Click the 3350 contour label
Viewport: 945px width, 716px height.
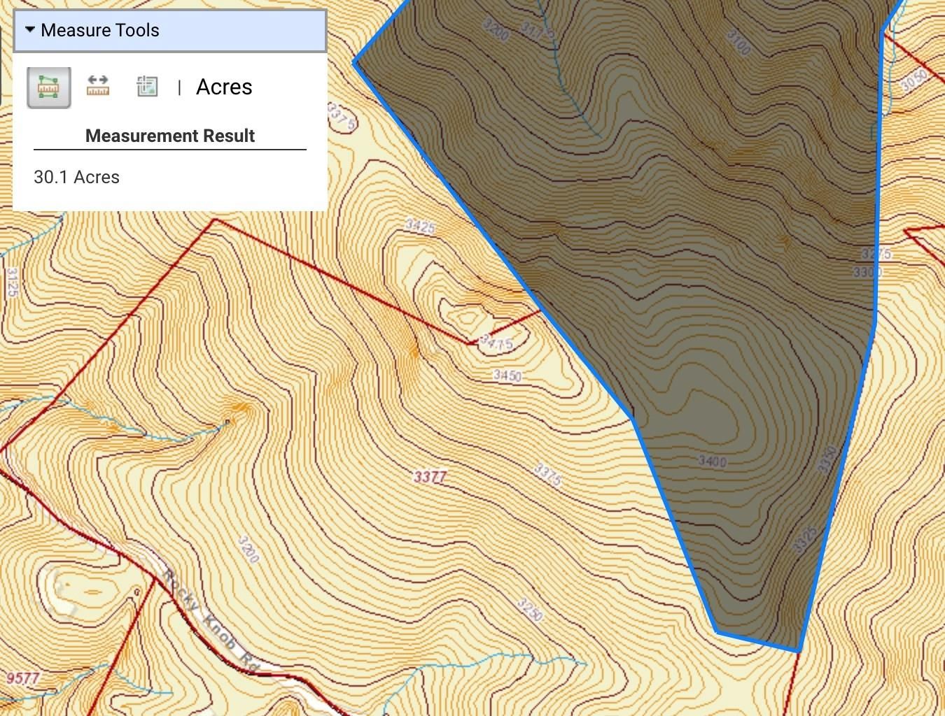pos(827,459)
